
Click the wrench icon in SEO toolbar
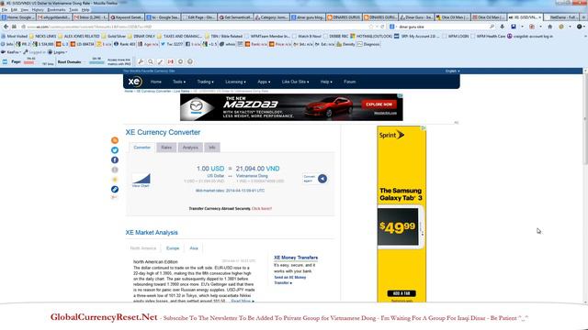[141, 61]
